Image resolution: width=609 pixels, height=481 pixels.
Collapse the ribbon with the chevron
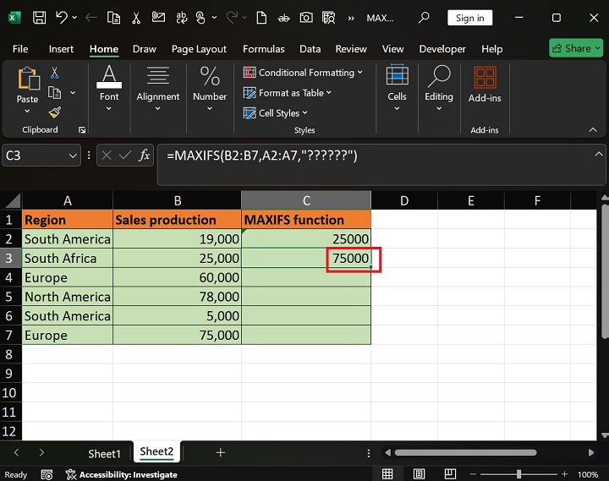593,129
